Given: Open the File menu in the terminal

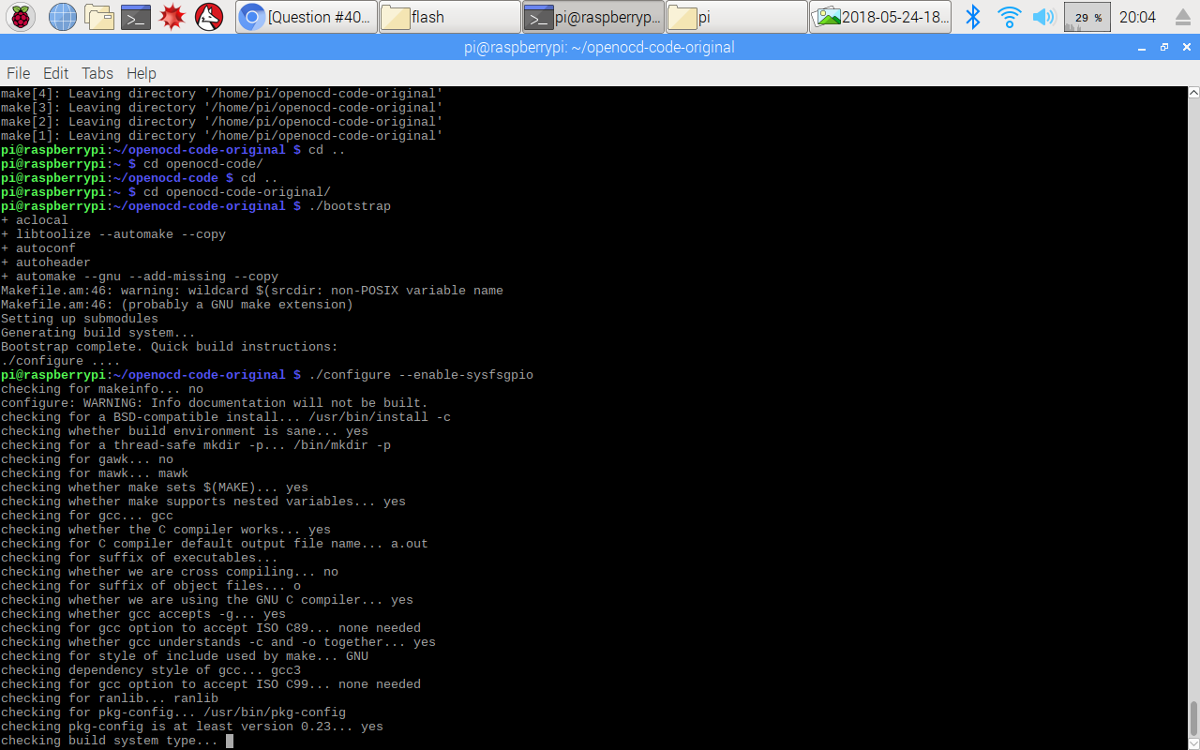Looking at the screenshot, I should 19,73.
